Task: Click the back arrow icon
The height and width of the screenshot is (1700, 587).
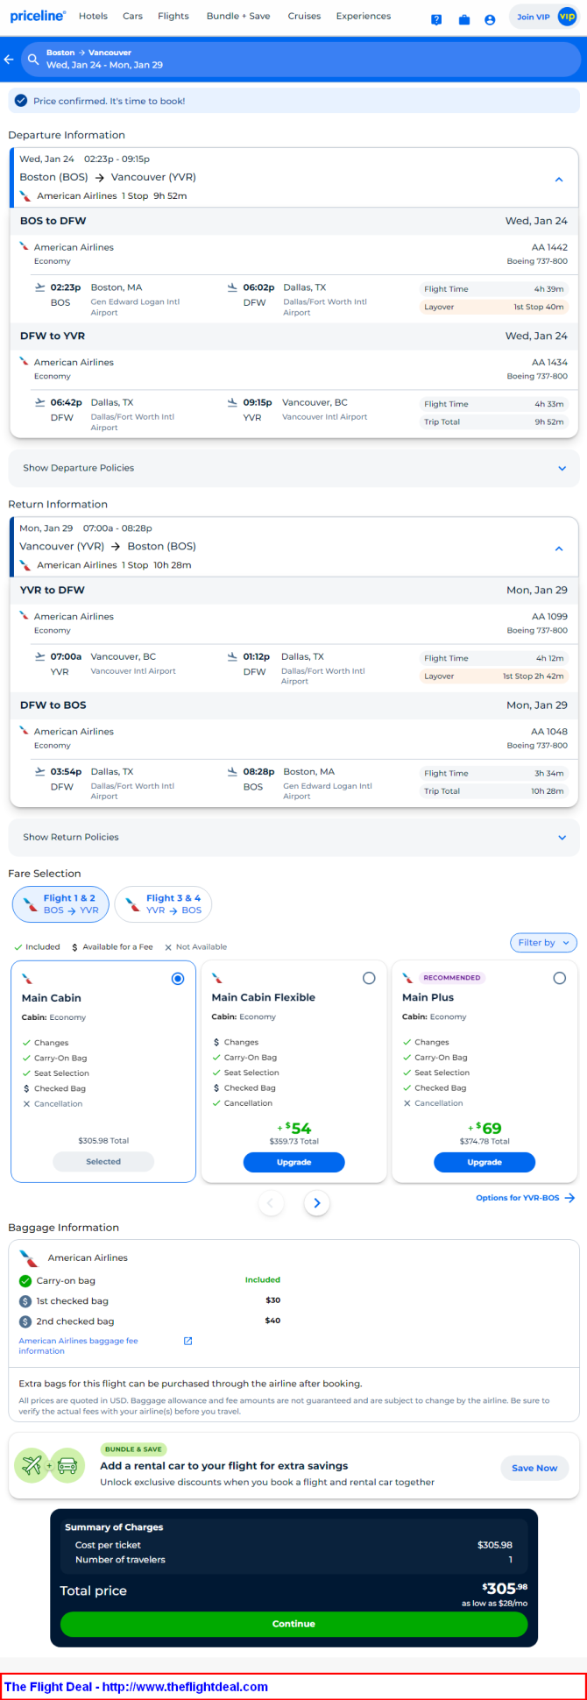Action: click(x=9, y=59)
